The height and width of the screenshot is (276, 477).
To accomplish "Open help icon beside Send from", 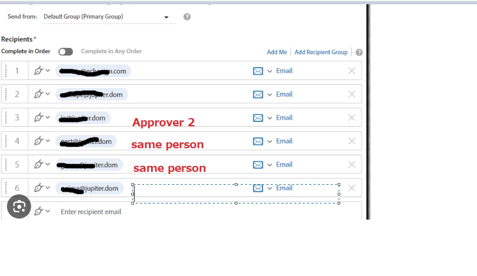I will coord(187,17).
